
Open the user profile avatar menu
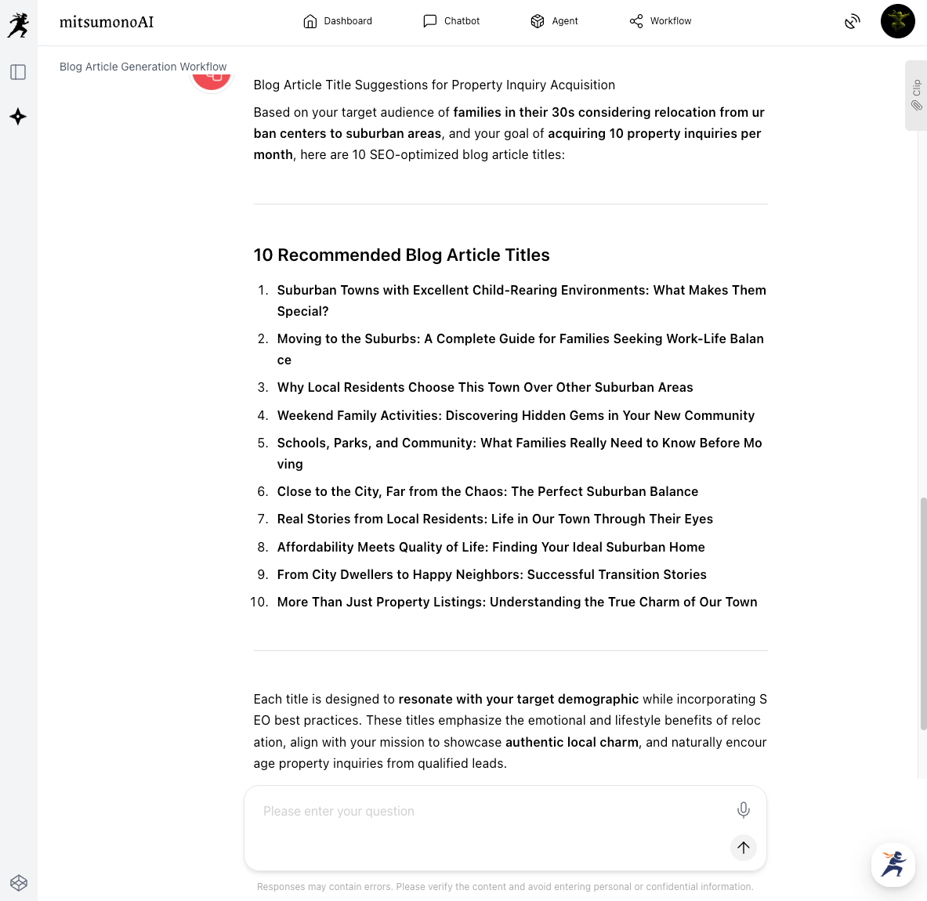pyautogui.click(x=897, y=21)
